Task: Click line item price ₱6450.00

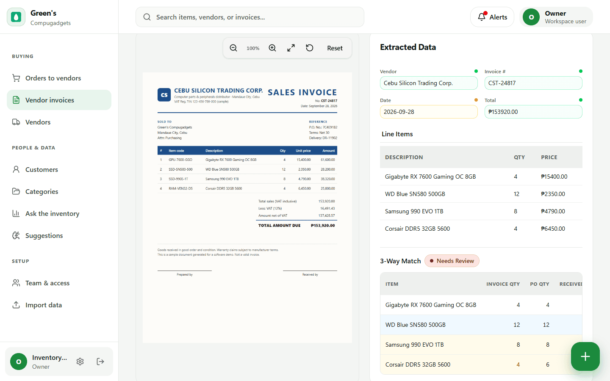Action: click(553, 229)
